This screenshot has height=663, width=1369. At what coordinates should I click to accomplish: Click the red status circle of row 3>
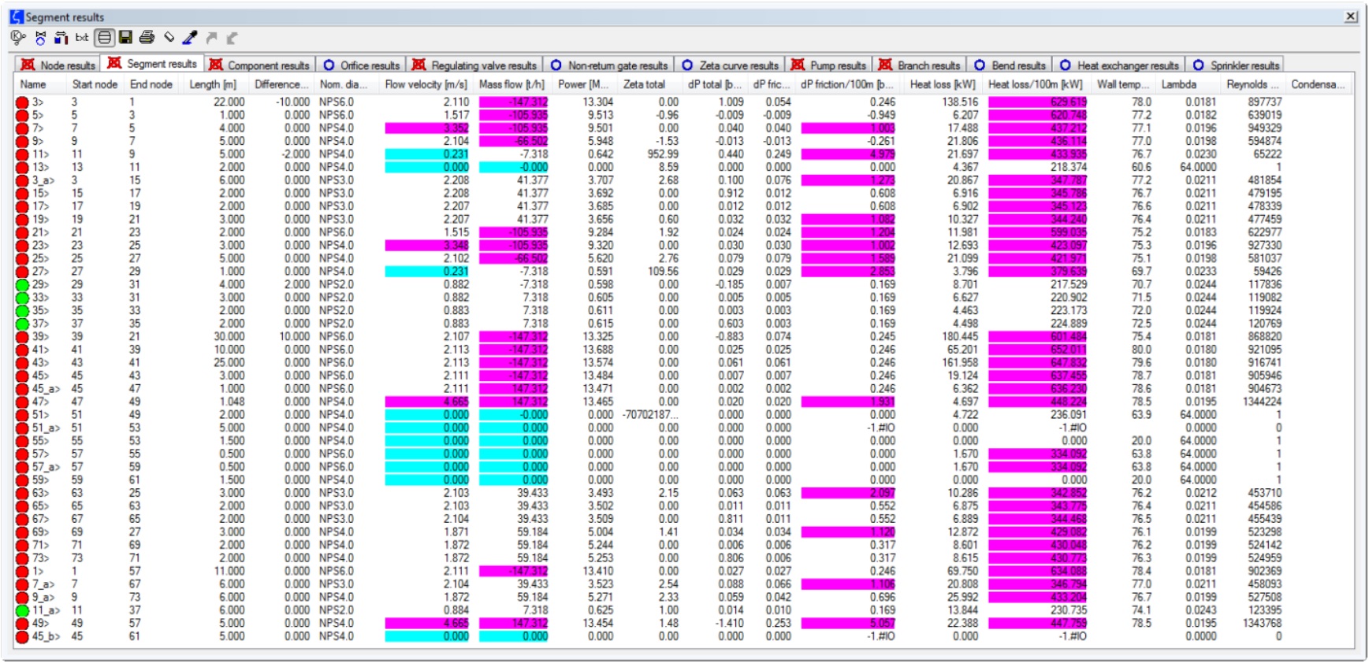(x=22, y=102)
